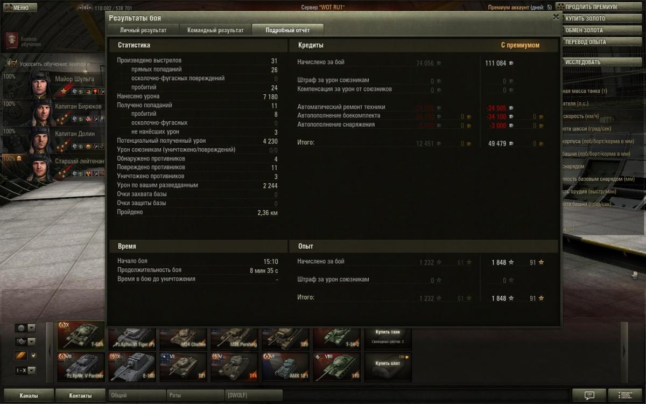Click the Купить слот button
Viewport: 646px width, 404px height.
pos(388,364)
